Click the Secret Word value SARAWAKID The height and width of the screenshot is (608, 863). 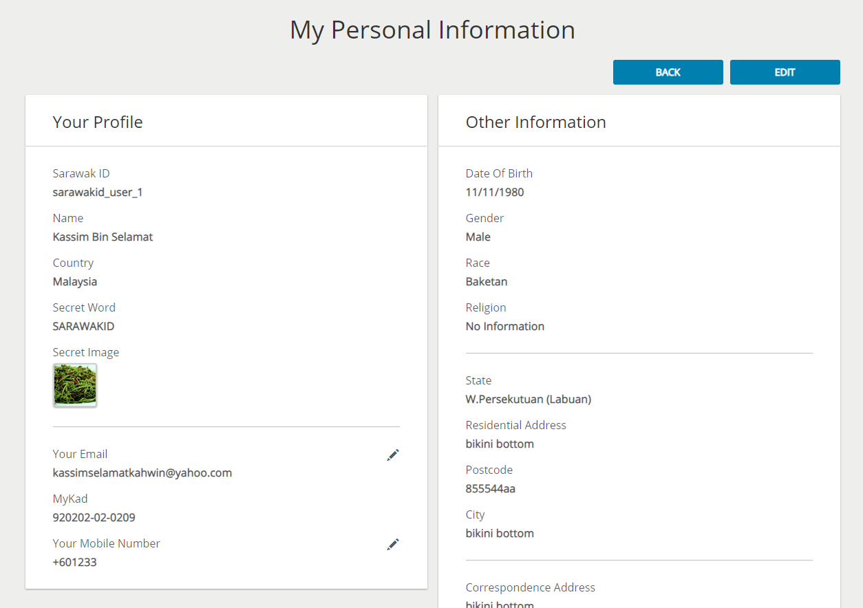click(x=83, y=326)
